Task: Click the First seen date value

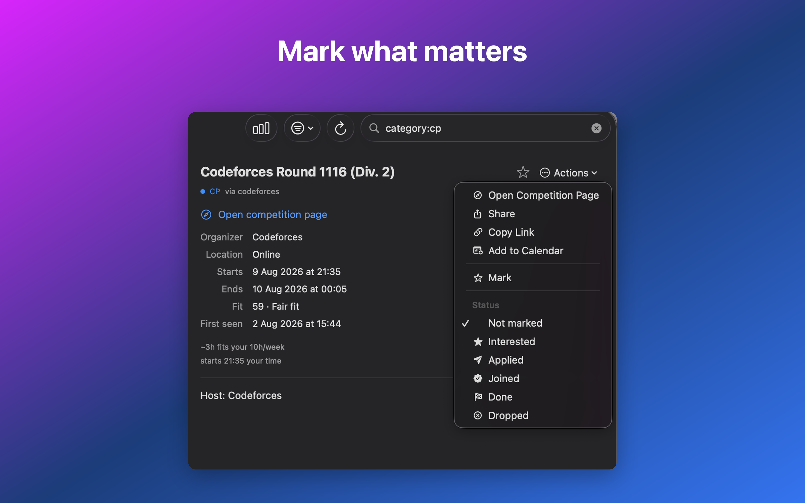Action: click(297, 324)
